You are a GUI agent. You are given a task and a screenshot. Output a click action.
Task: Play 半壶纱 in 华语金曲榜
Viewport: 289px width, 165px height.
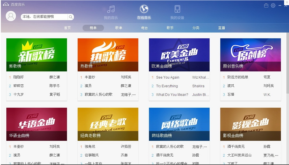point(18,147)
